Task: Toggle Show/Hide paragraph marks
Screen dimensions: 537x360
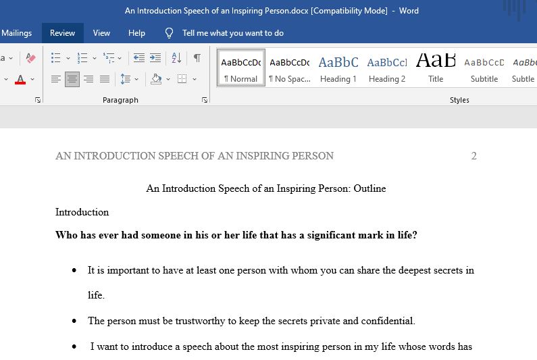Action: 197,57
